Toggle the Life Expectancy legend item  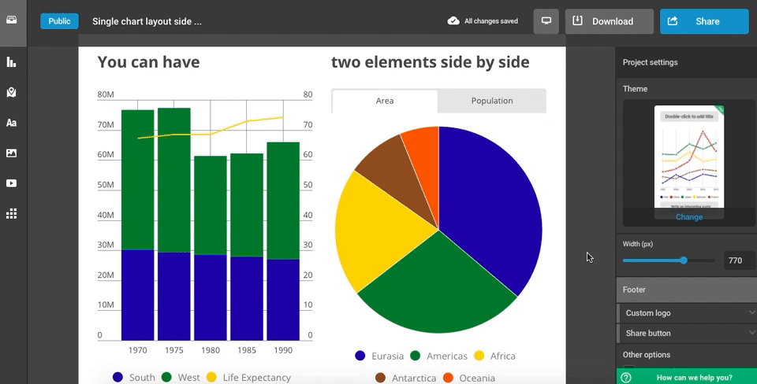tap(250, 378)
